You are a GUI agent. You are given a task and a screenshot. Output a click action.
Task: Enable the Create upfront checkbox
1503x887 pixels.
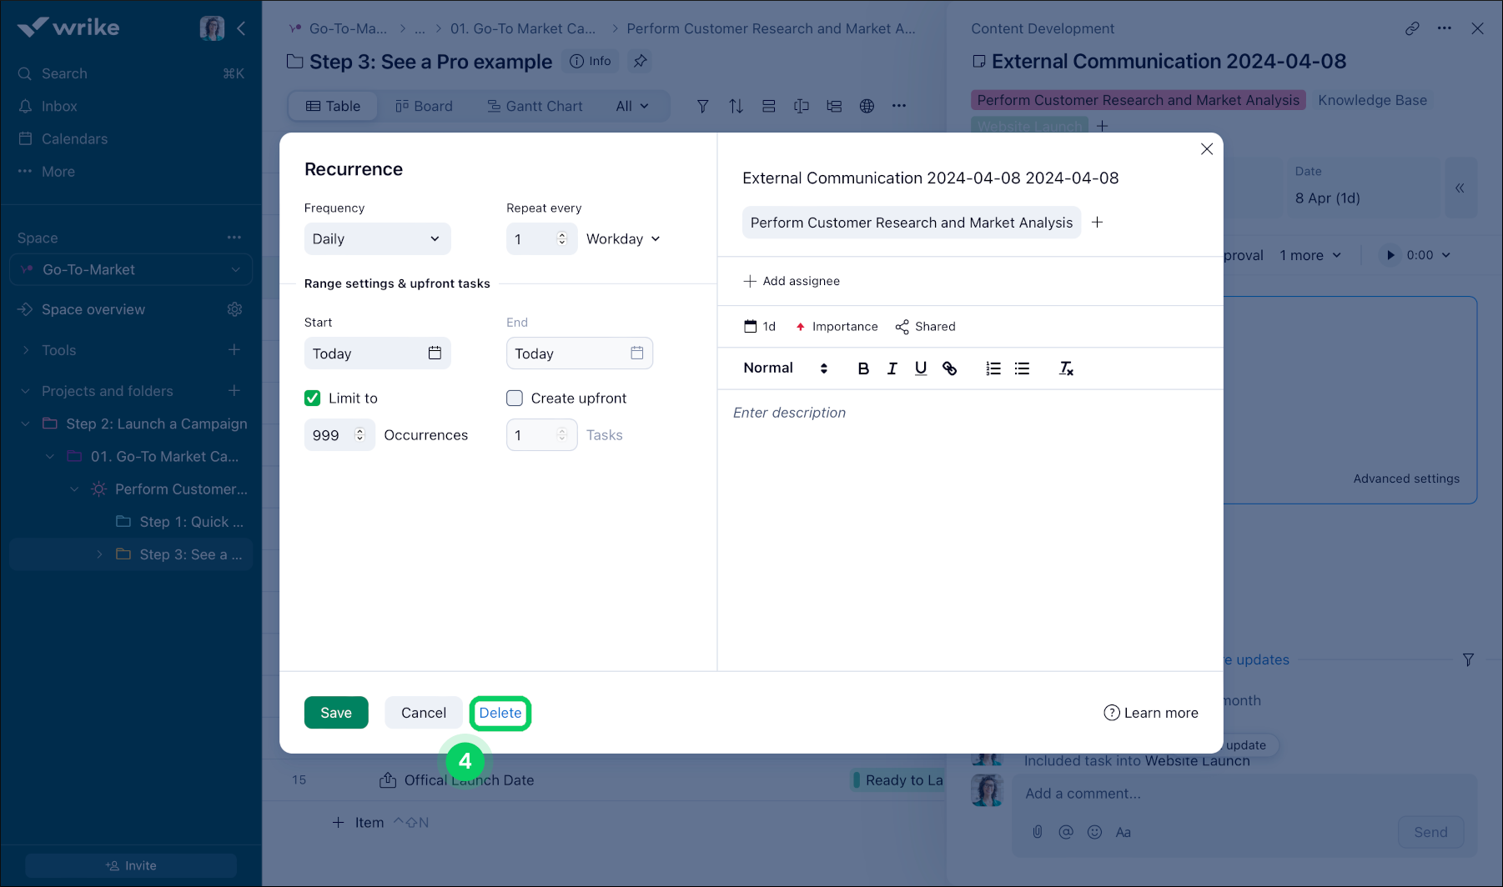click(x=515, y=398)
